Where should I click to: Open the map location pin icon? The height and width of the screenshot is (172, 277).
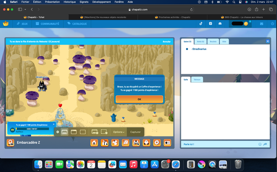point(10,143)
